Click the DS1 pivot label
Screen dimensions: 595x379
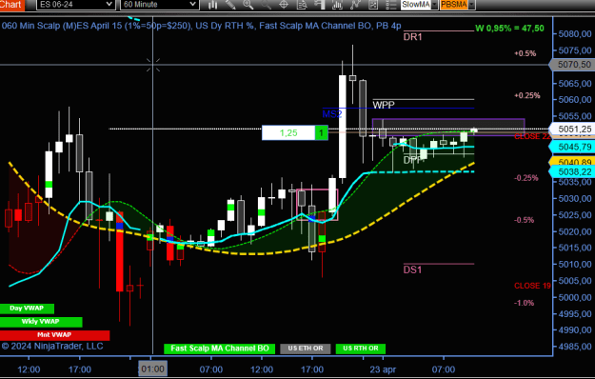coord(412,269)
